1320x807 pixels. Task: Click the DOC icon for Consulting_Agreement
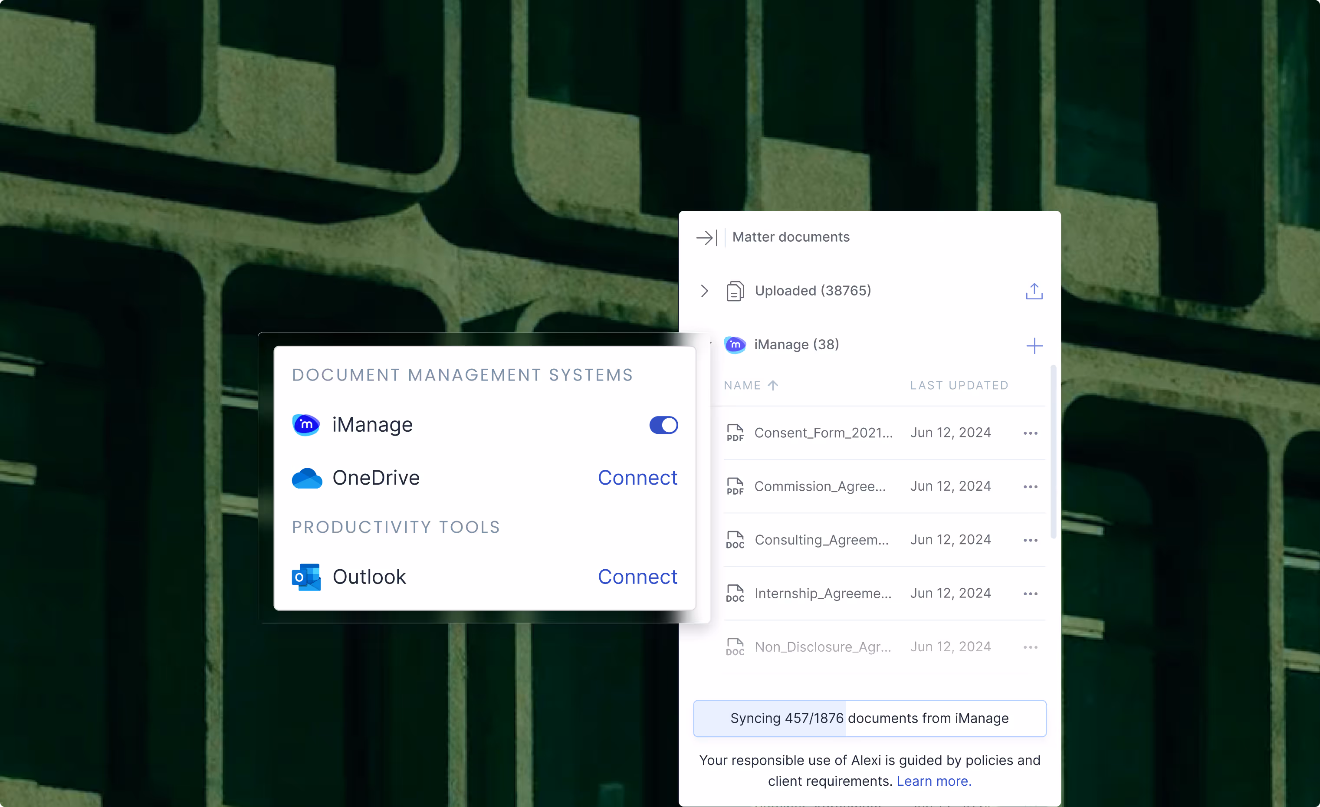735,539
